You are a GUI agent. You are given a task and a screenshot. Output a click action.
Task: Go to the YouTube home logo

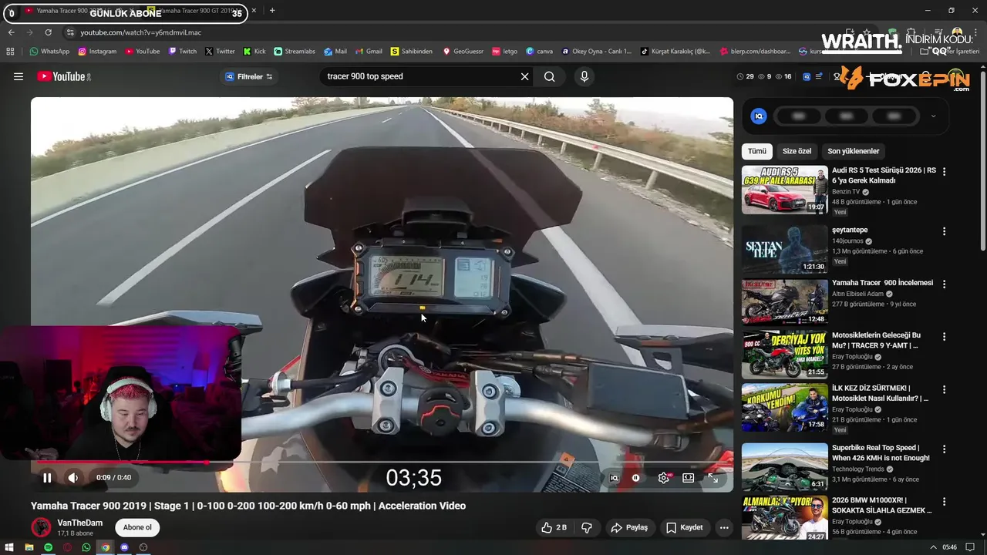click(x=64, y=76)
